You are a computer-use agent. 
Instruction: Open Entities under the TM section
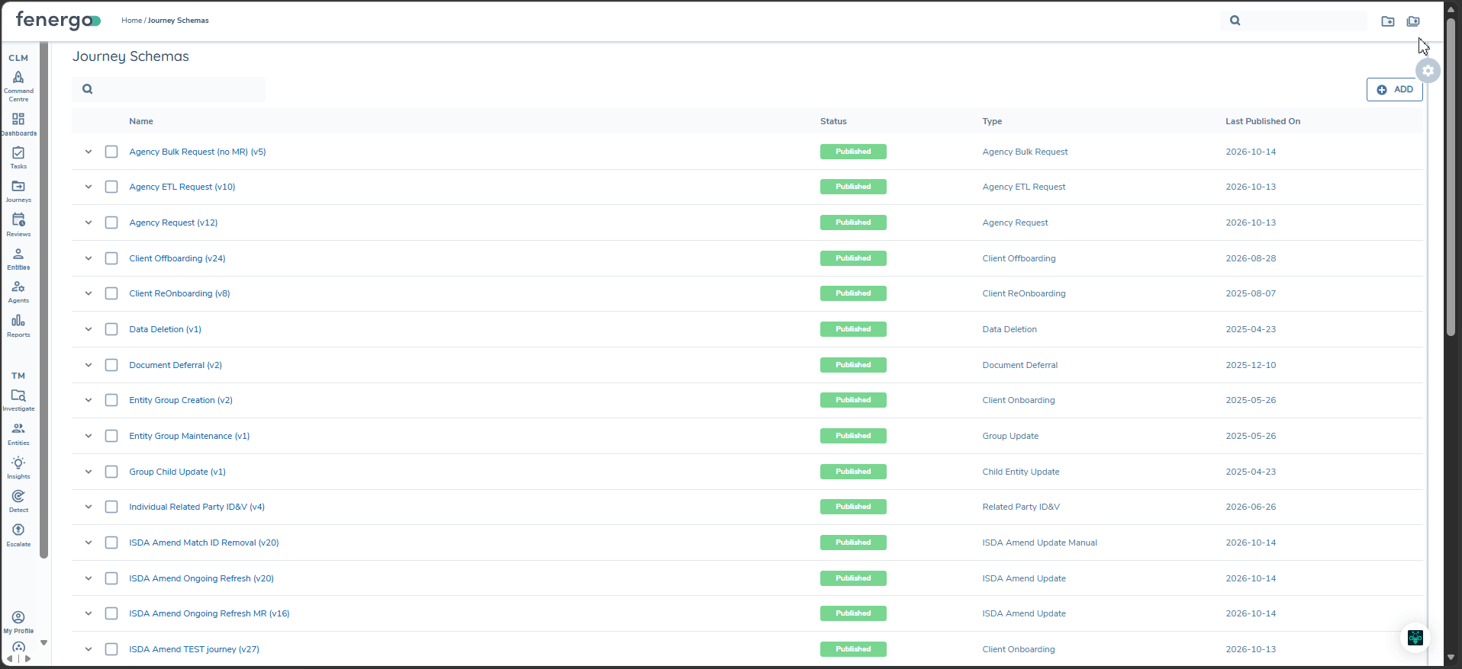click(18, 434)
